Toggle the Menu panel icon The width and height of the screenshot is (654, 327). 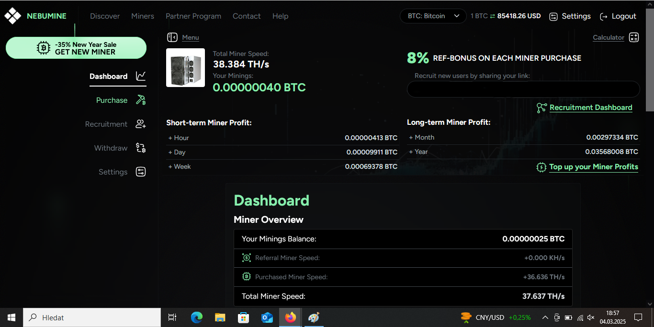[x=172, y=37]
